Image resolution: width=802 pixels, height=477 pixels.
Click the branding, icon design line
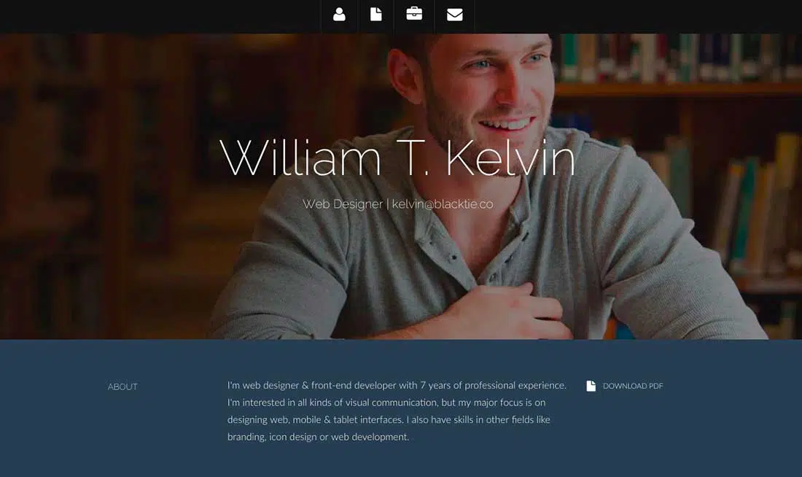click(318, 437)
